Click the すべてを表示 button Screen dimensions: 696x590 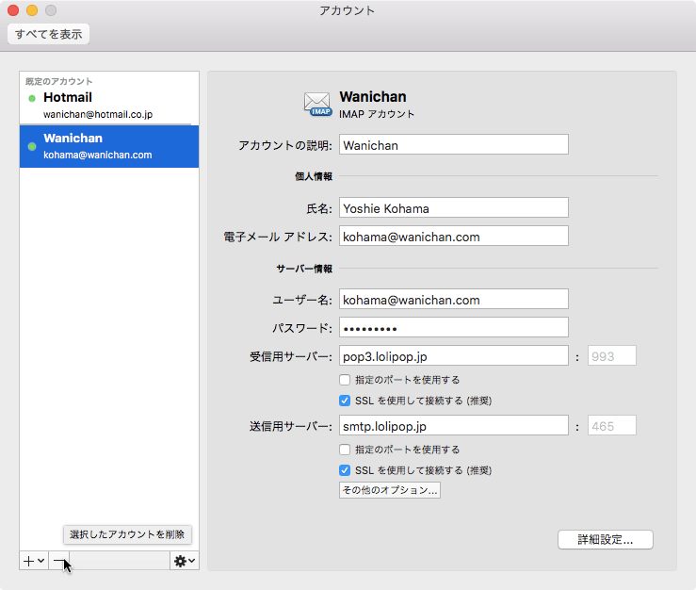click(48, 35)
